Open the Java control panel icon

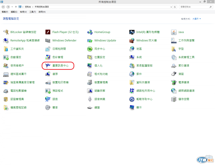(174, 32)
